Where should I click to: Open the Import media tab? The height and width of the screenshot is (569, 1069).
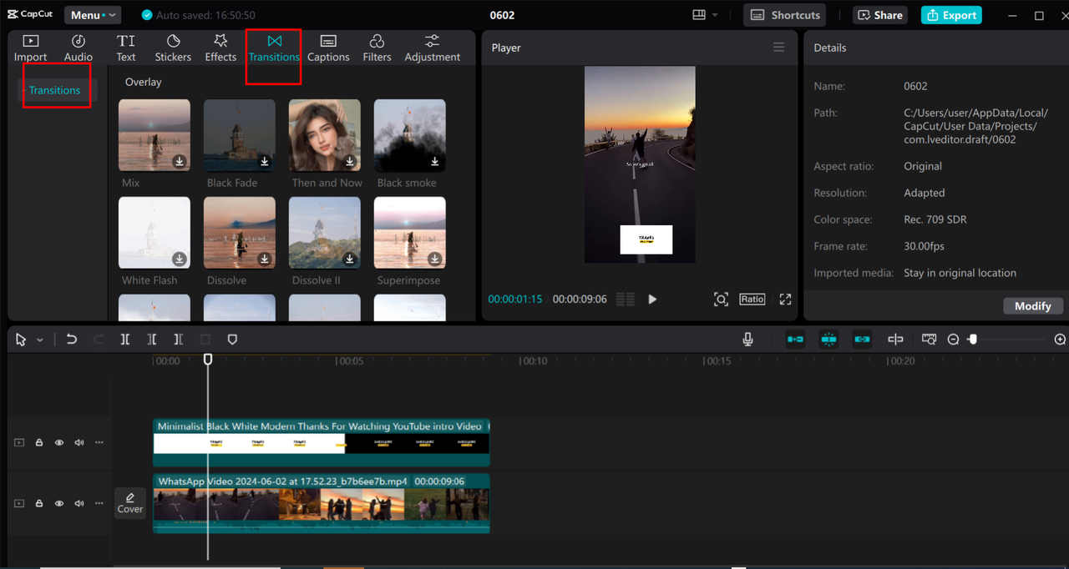30,48
